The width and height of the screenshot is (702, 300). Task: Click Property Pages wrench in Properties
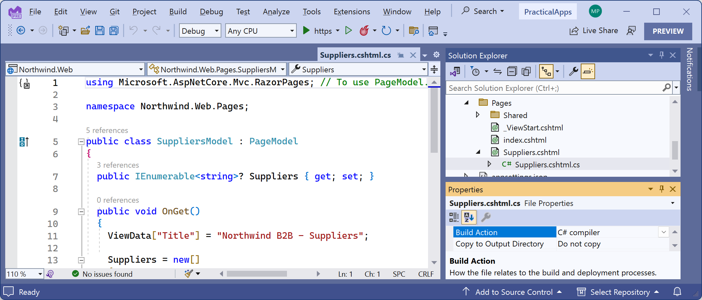[486, 217]
